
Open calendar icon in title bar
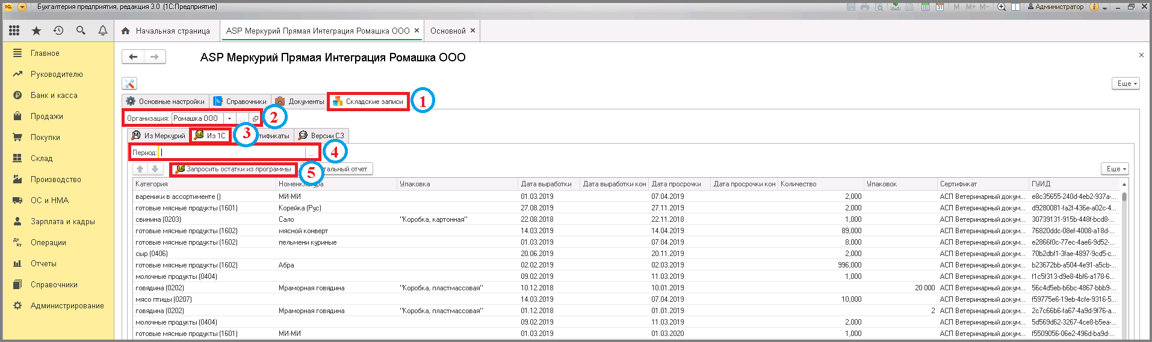(x=940, y=7)
